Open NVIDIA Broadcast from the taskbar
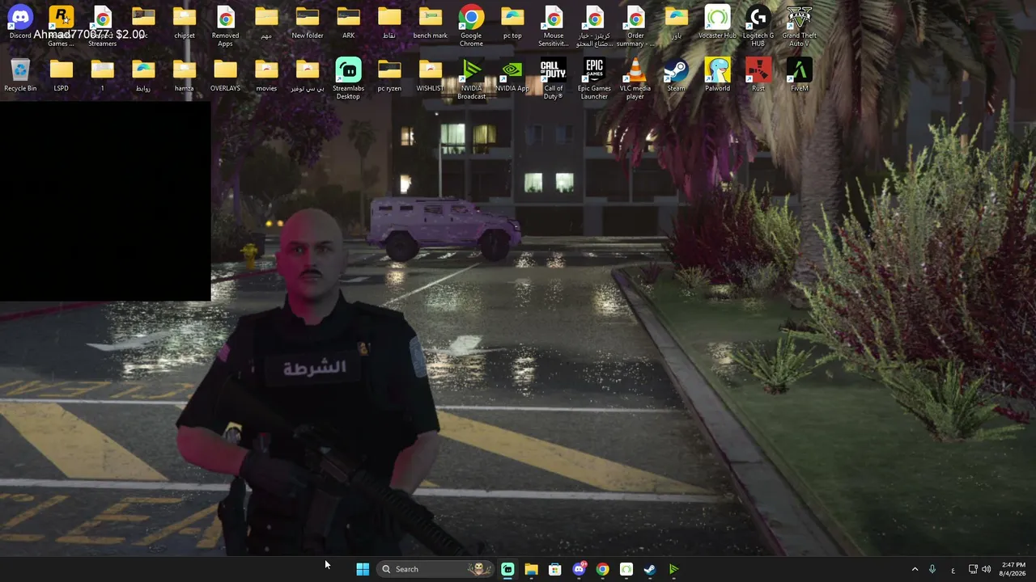This screenshot has width=1036, height=582. pos(673,569)
